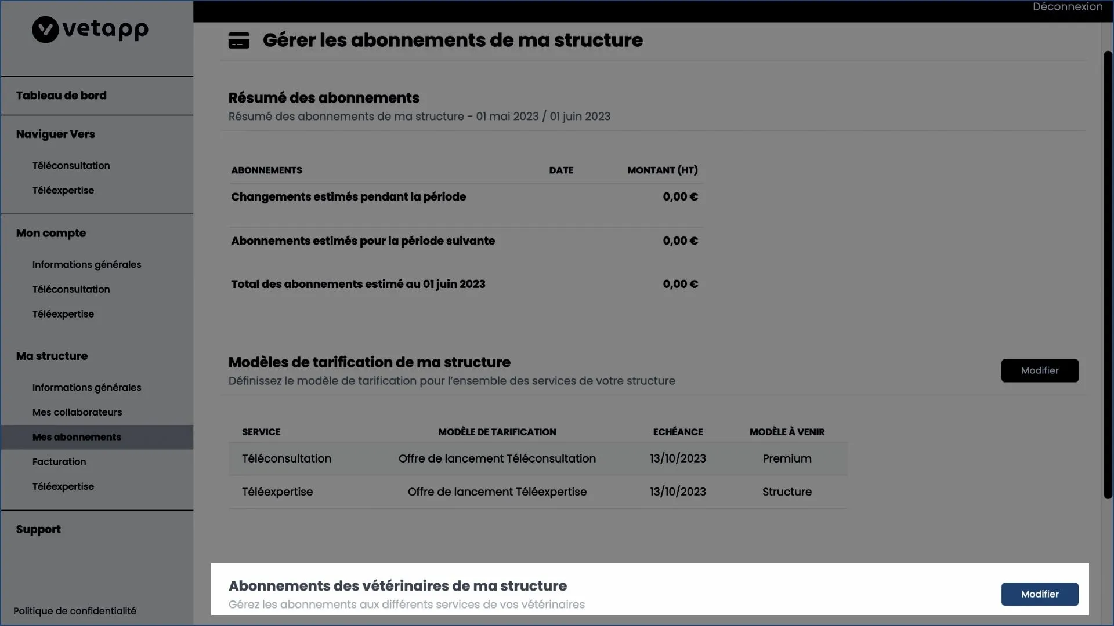Click the Résumé des abonnements heading

[x=324, y=98]
